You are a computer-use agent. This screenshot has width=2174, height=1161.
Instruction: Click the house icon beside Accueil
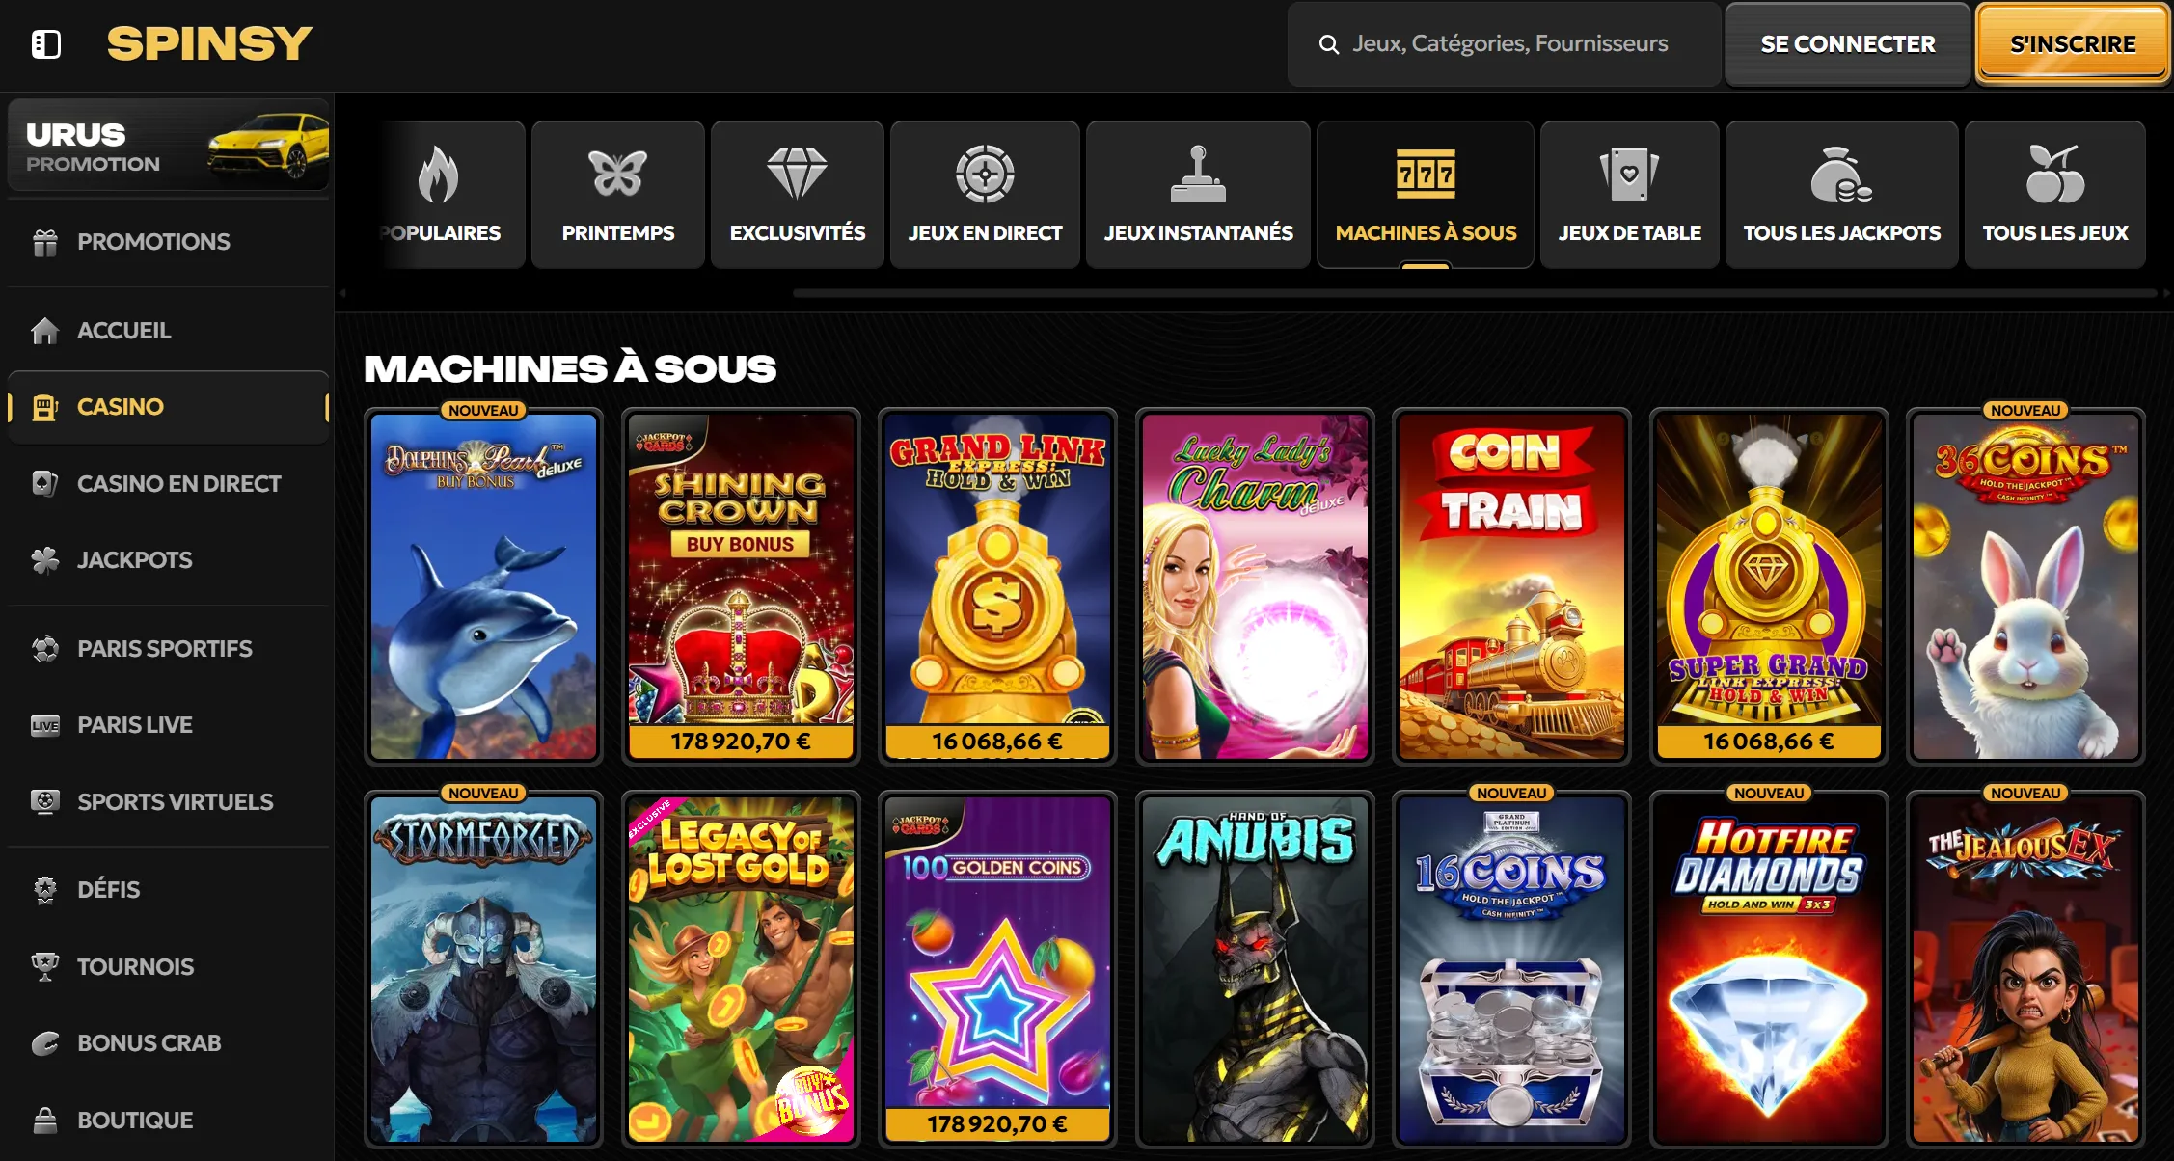pyautogui.click(x=45, y=331)
